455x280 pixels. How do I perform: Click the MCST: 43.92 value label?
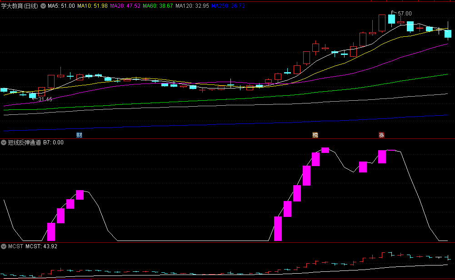pos(41,246)
